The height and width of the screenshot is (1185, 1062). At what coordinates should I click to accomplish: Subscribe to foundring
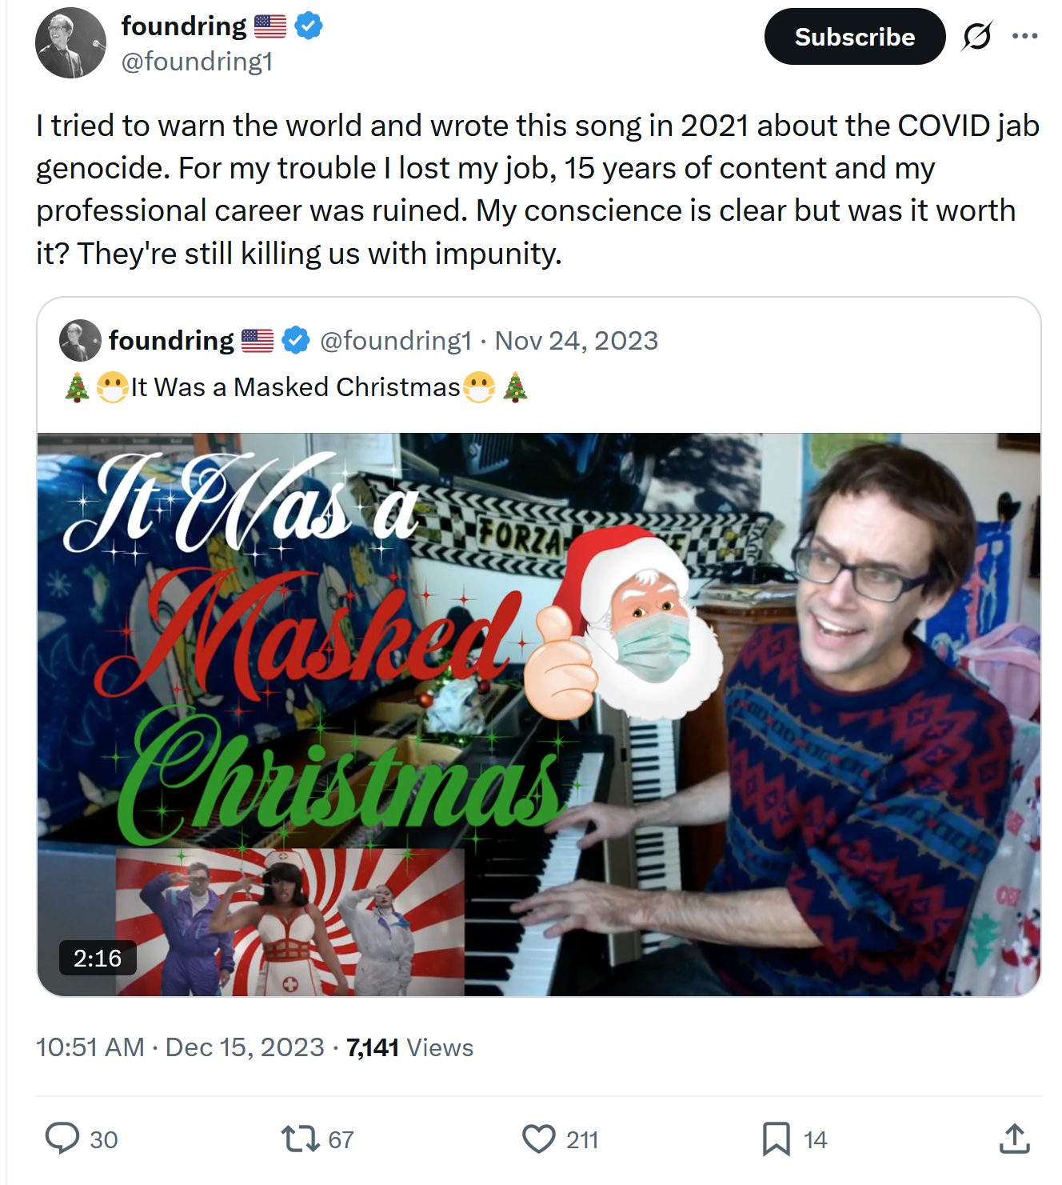tap(855, 37)
